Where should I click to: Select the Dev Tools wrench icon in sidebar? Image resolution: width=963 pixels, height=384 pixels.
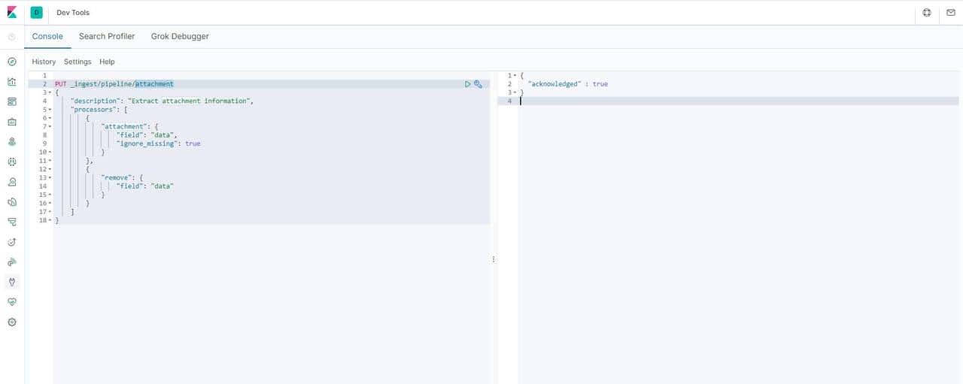[x=12, y=282]
